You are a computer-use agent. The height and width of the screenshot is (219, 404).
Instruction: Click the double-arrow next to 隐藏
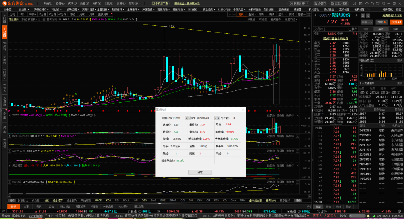click(305, 14)
